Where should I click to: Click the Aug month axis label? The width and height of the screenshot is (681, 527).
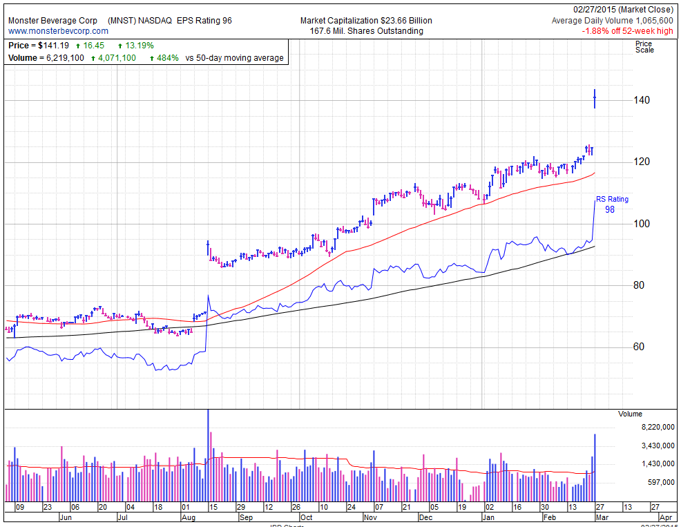189,517
